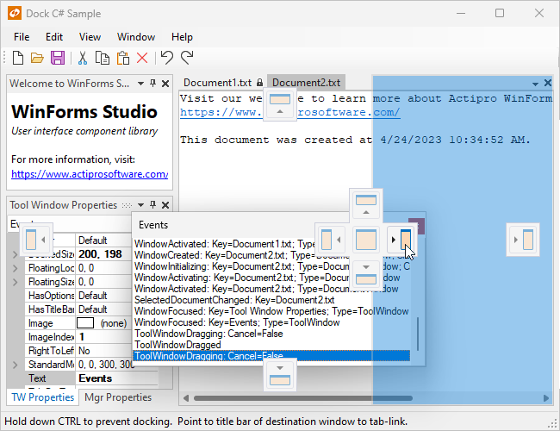Click the Events list vertical scrollbar
Screen dimensions: 560x431
[x=417, y=334]
